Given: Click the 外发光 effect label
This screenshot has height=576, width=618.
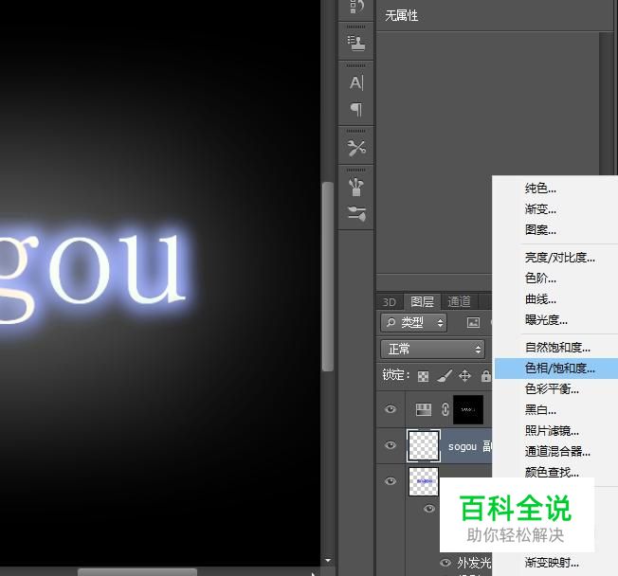Looking at the screenshot, I should pyautogui.click(x=474, y=563).
